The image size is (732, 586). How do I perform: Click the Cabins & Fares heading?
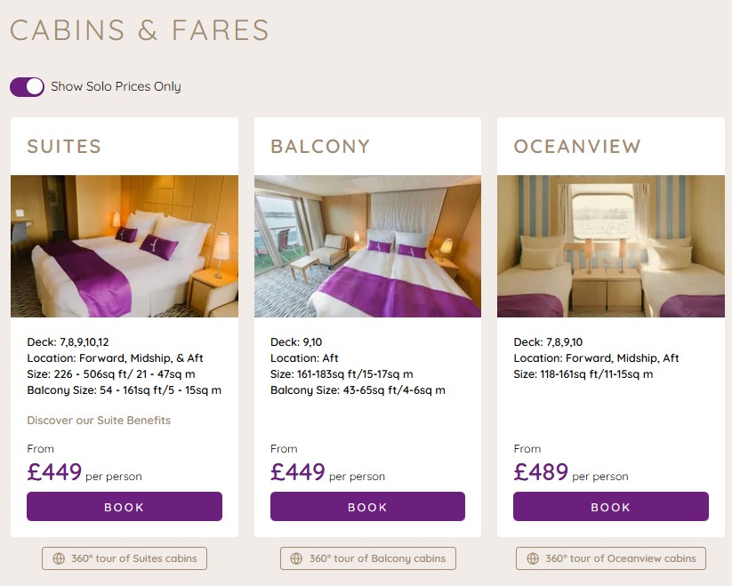[140, 30]
